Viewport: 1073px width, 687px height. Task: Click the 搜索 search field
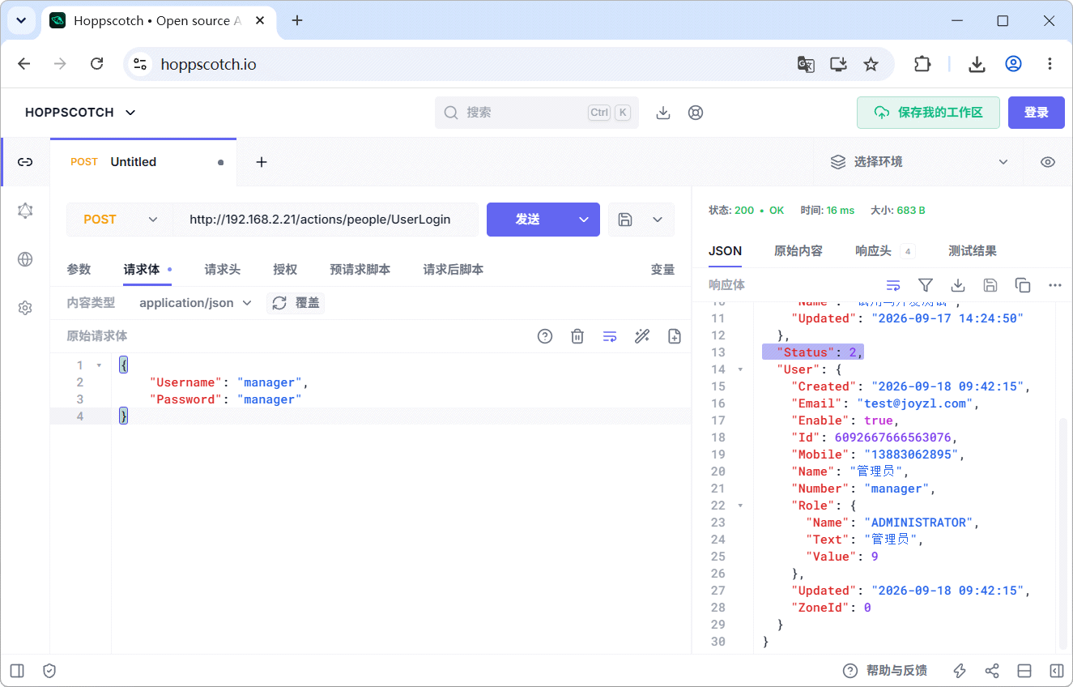coord(537,113)
